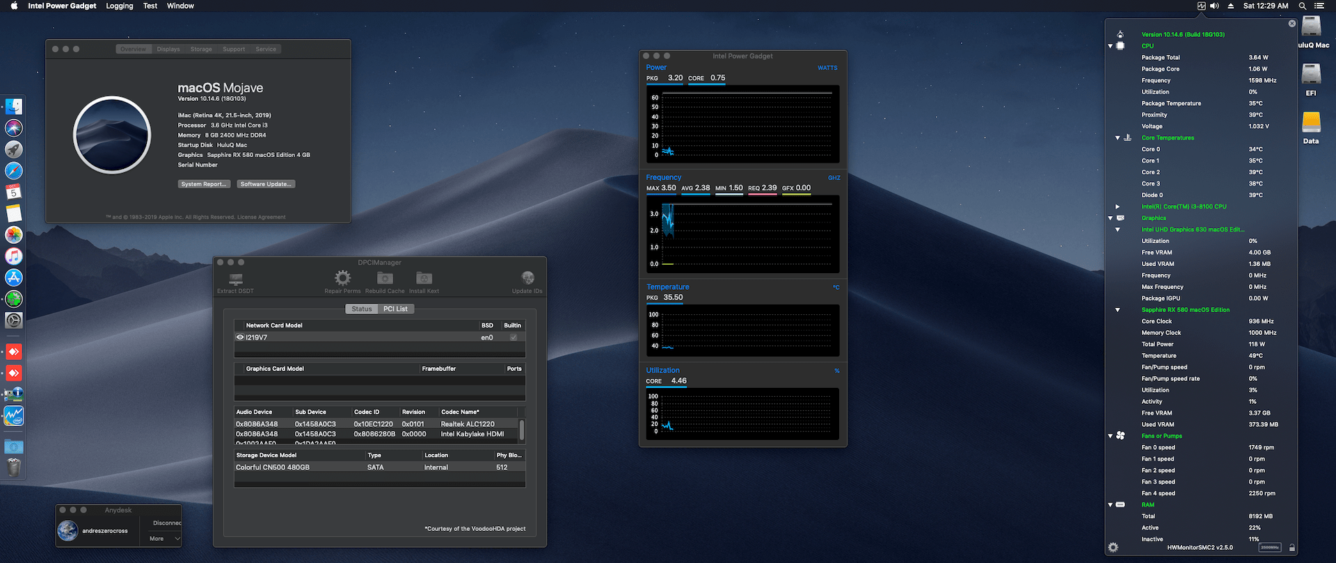1336x563 pixels.
Task: Open the Logging menu
Action: click(119, 6)
